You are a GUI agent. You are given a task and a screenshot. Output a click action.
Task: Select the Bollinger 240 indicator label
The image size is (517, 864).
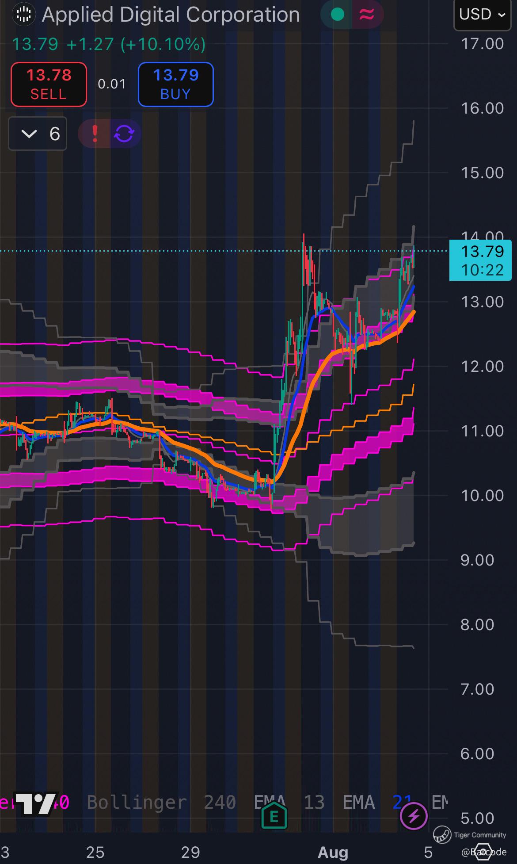click(161, 802)
